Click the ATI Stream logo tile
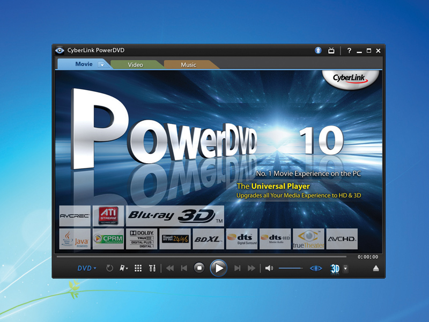This screenshot has height=322, width=429. [108, 216]
